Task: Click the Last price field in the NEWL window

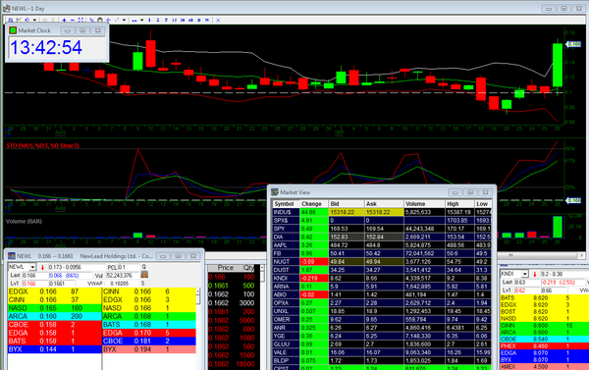Action: point(34,276)
